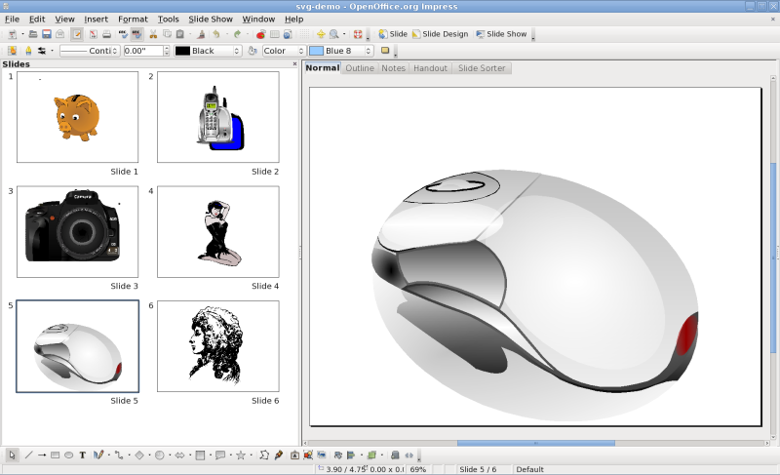
Task: Click the Slide Design button
Action: point(440,34)
